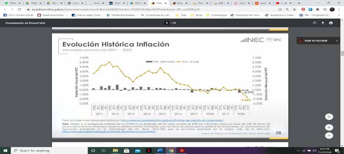Open the tabulados históricos ecuadorencifras link
The image size is (344, 154).
click(172, 120)
